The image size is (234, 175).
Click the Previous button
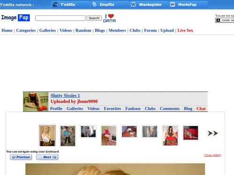coord(21,157)
